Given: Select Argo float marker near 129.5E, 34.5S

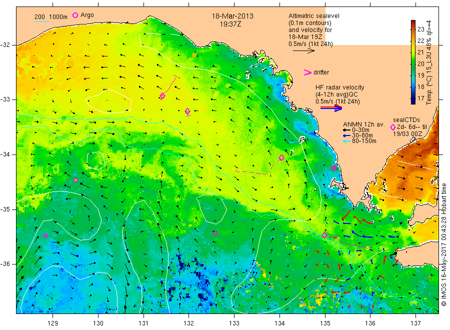Looking at the screenshot, I should pyautogui.click(x=76, y=180).
